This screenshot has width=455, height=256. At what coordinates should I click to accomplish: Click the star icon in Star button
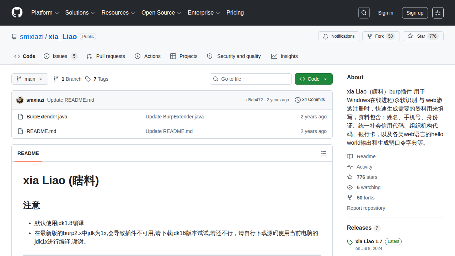410,36
